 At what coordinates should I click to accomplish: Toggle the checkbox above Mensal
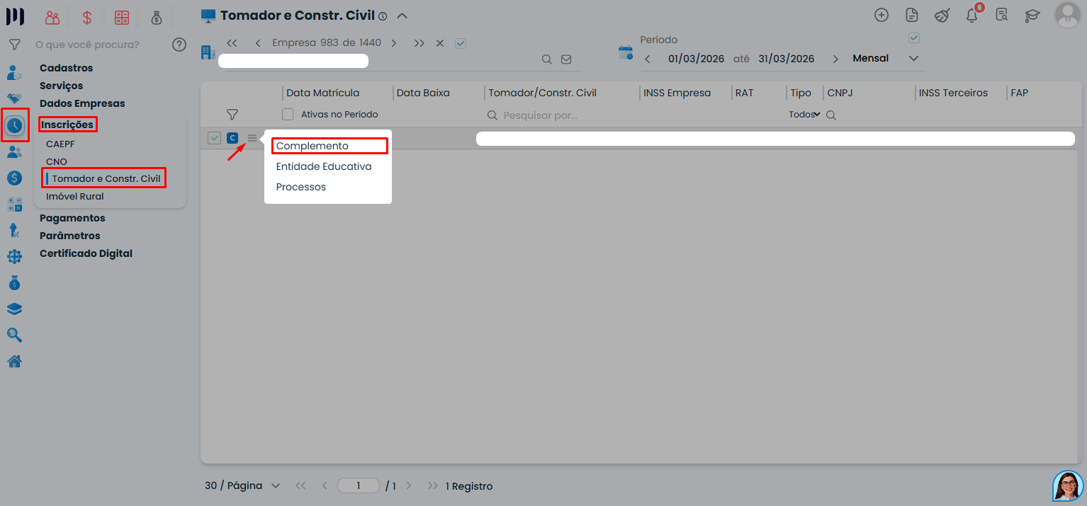pyautogui.click(x=914, y=38)
